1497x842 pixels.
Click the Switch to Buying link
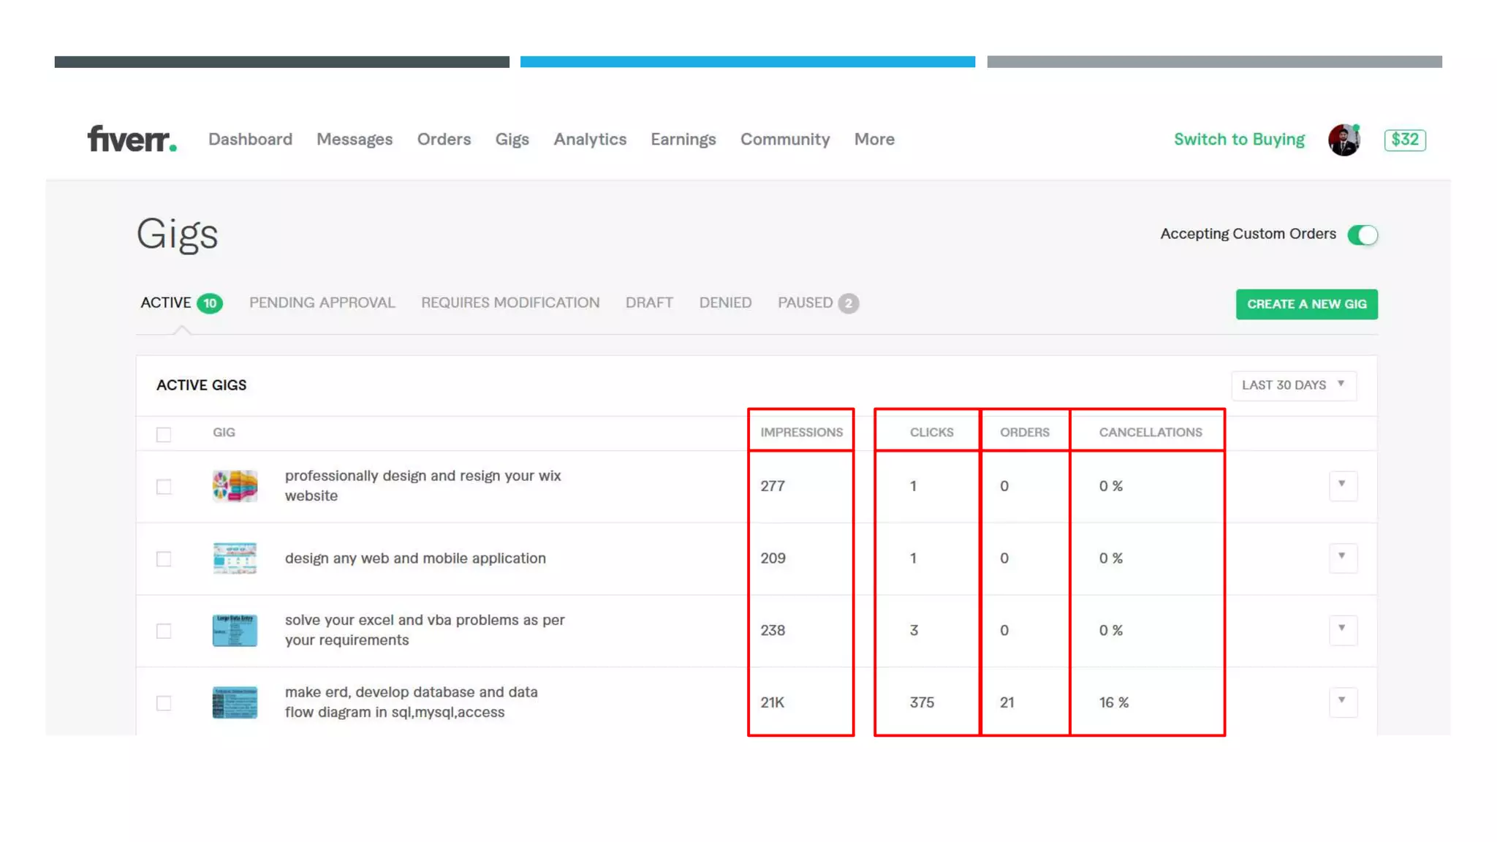1239,139
